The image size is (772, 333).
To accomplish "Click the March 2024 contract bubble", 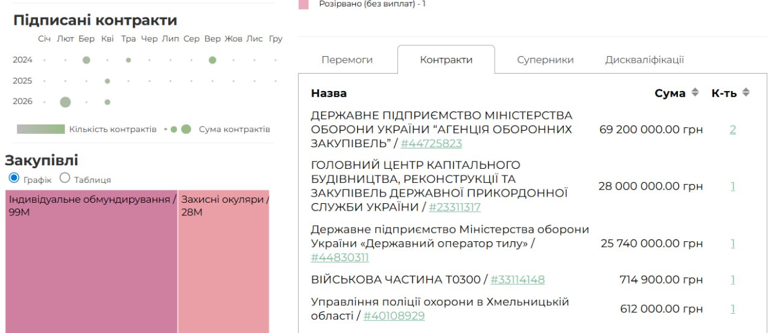I will tap(86, 60).
